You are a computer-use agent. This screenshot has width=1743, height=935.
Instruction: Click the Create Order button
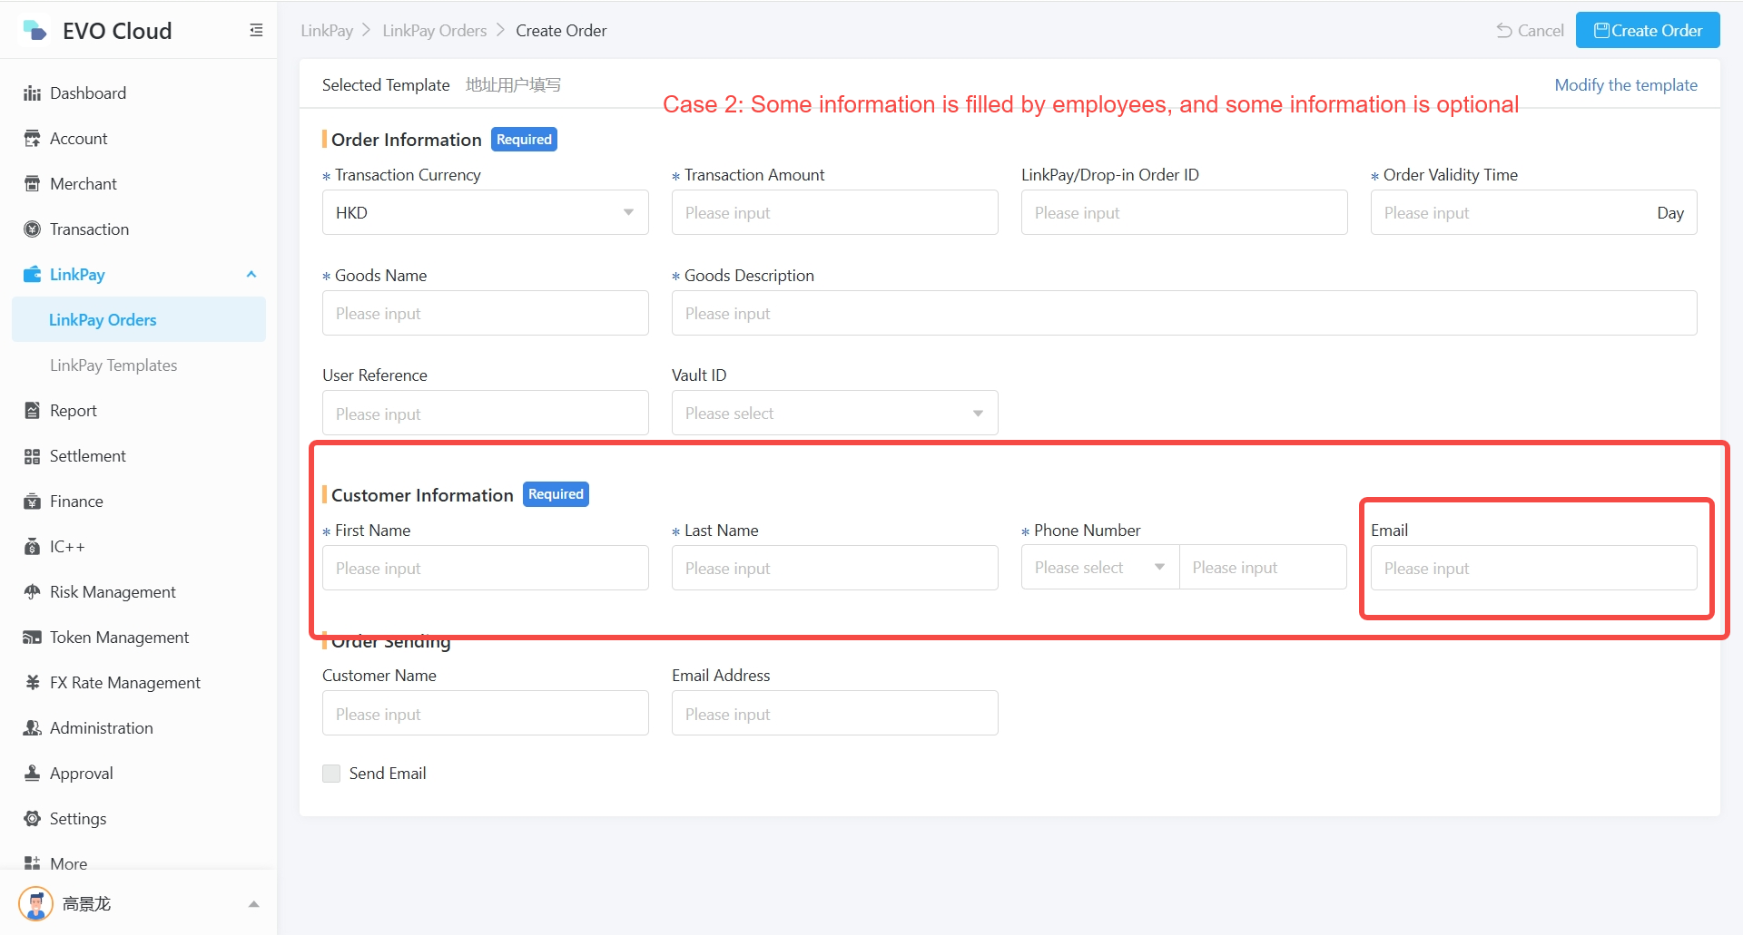point(1647,31)
